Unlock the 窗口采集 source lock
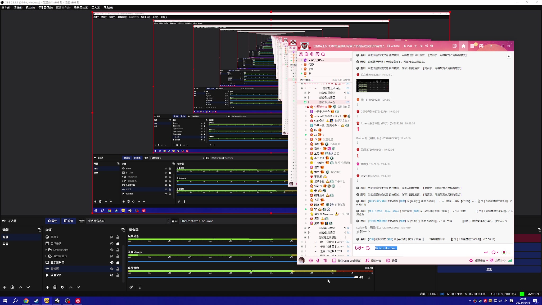The image size is (542, 305). (x=118, y=243)
